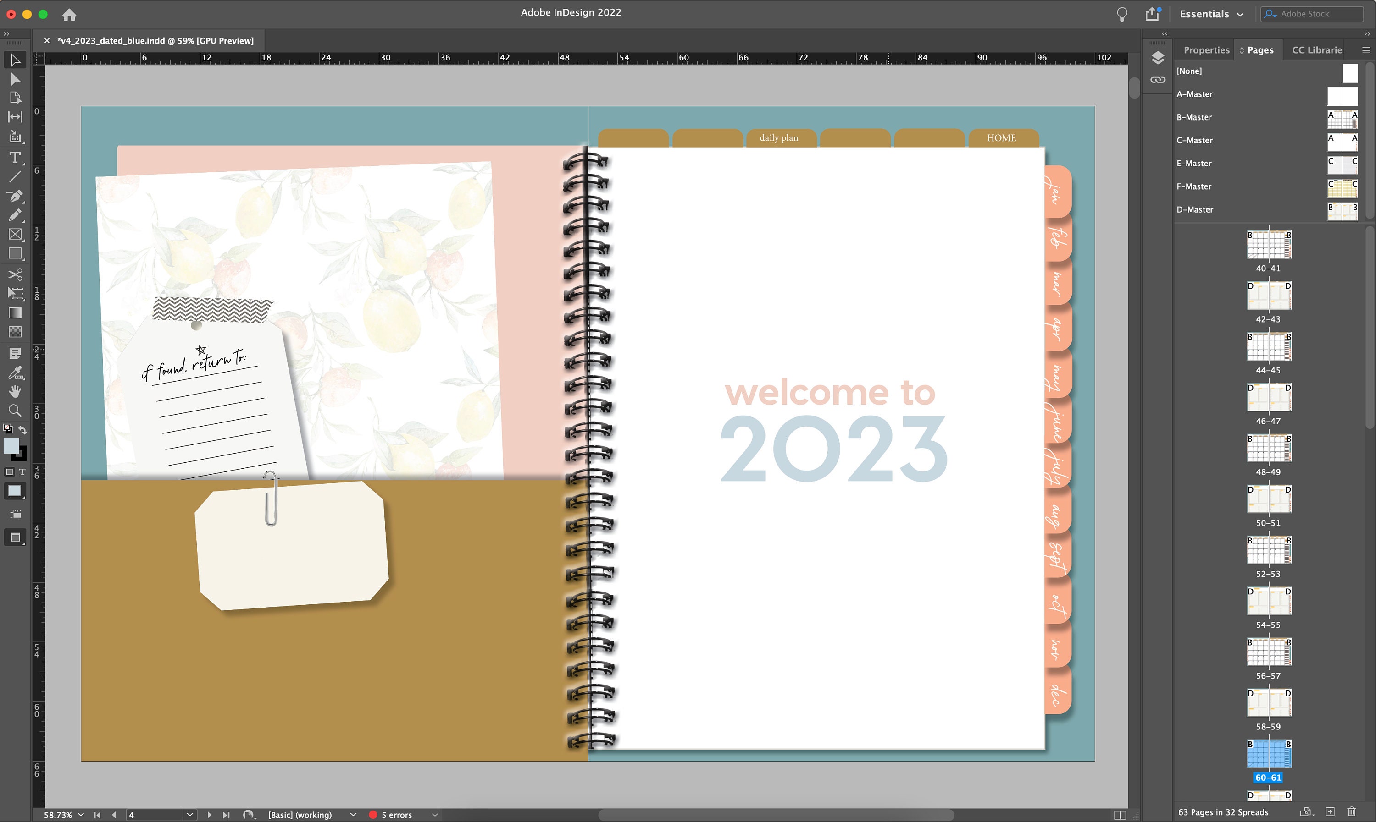Open the Essentials workspace dropdown
1376x822 pixels.
1211,14
